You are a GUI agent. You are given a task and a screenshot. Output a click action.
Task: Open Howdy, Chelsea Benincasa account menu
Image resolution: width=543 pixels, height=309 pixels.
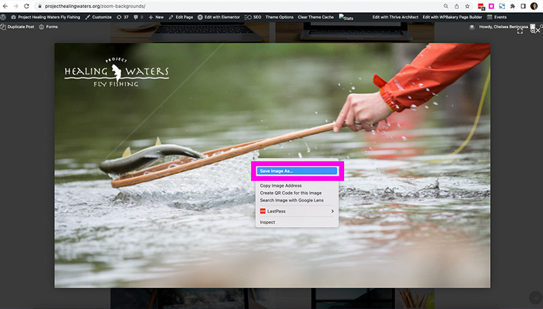coord(506,26)
